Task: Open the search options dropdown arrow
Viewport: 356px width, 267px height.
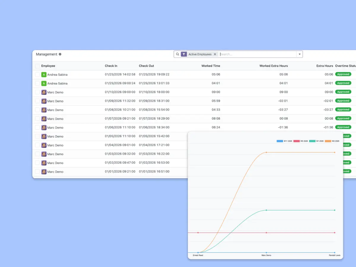Action: click(299, 54)
